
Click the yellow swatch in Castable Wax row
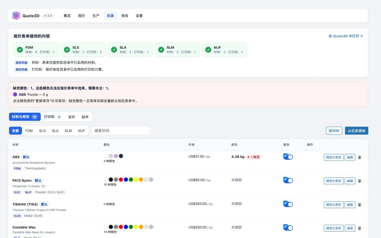pyautogui.click(x=136, y=227)
